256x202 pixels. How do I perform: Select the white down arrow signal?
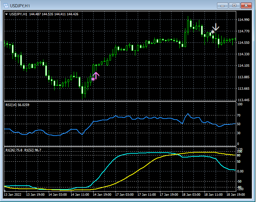coord(216,27)
